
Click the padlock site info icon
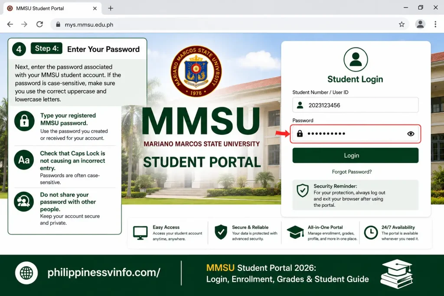[x=58, y=25]
